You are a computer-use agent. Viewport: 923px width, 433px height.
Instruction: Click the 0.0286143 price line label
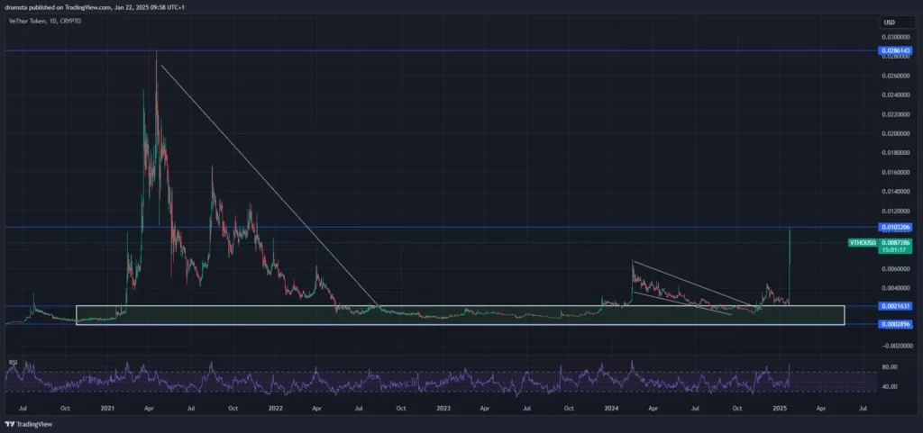click(x=895, y=51)
